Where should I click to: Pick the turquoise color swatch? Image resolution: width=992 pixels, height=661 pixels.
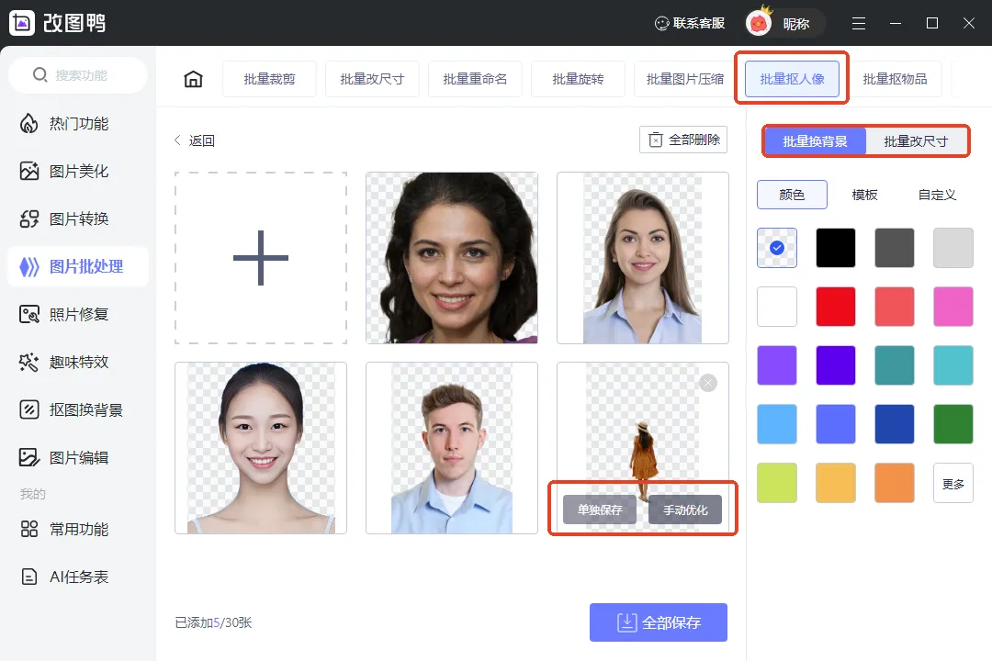pos(953,365)
